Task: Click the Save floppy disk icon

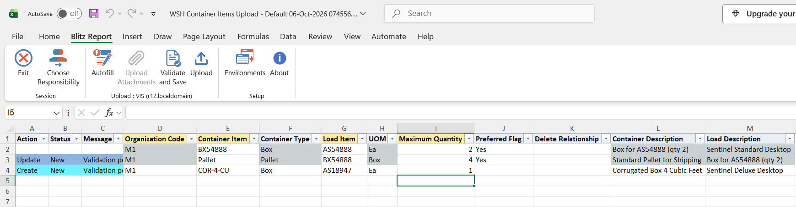Action: [94, 14]
